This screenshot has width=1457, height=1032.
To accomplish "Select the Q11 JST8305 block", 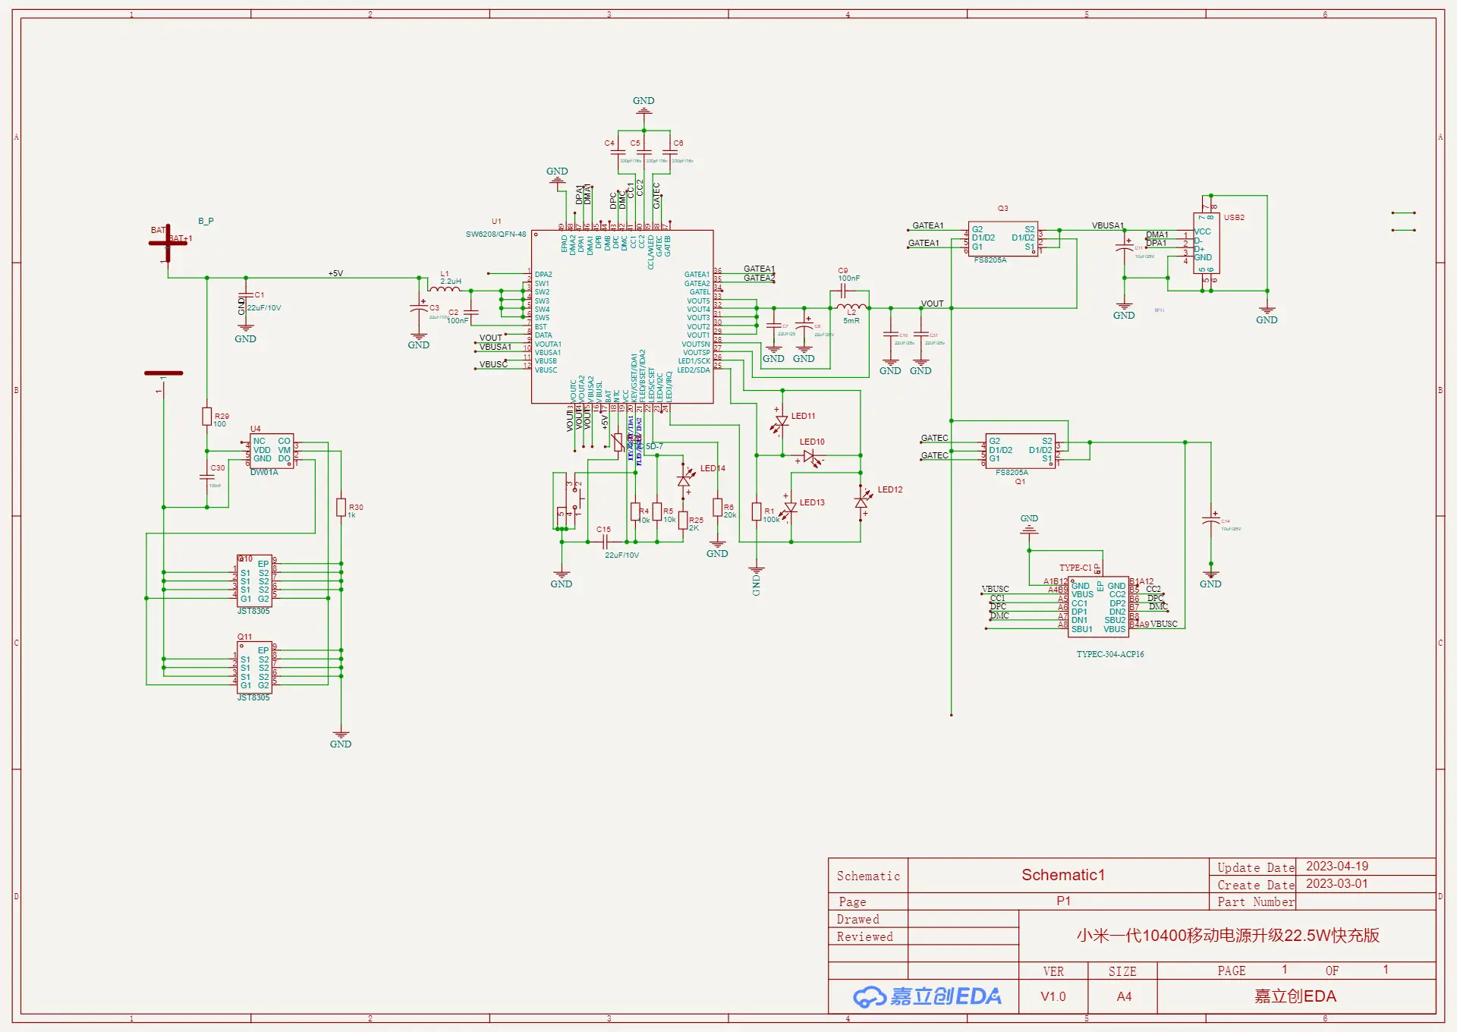I will [254, 668].
